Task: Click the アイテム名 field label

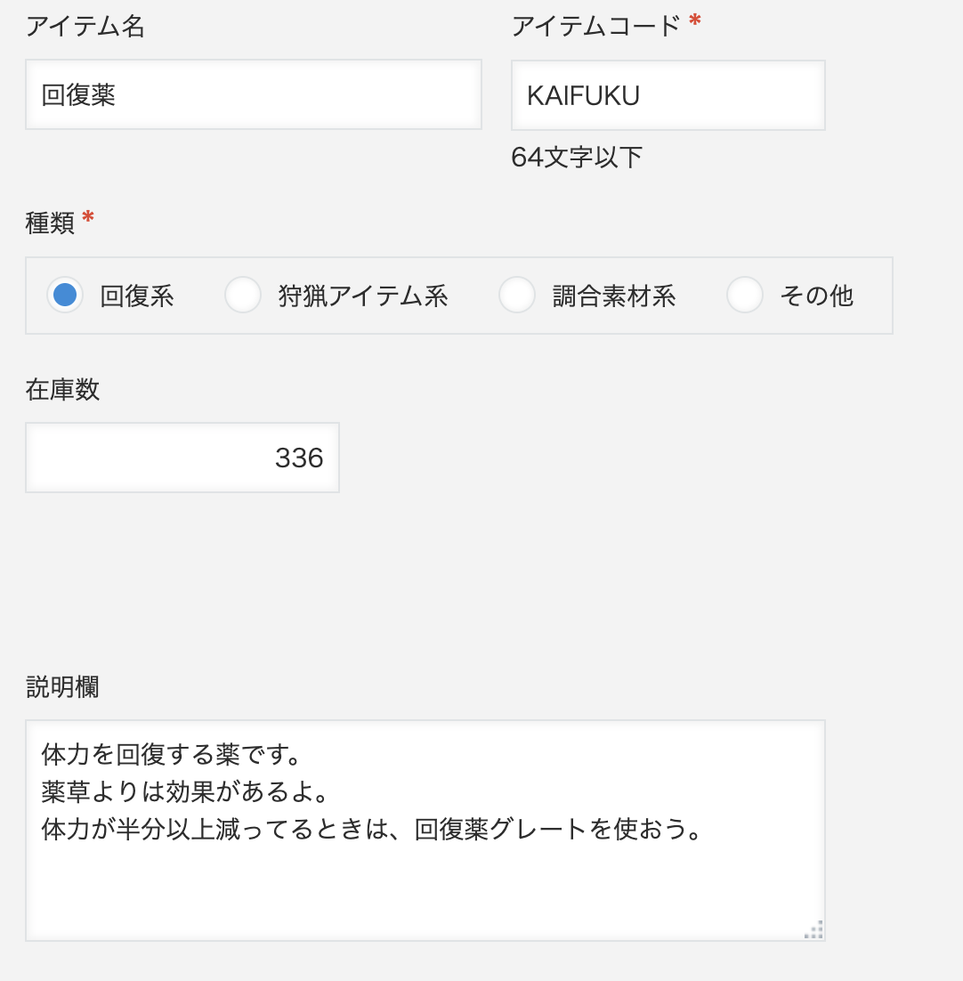Action: [85, 27]
